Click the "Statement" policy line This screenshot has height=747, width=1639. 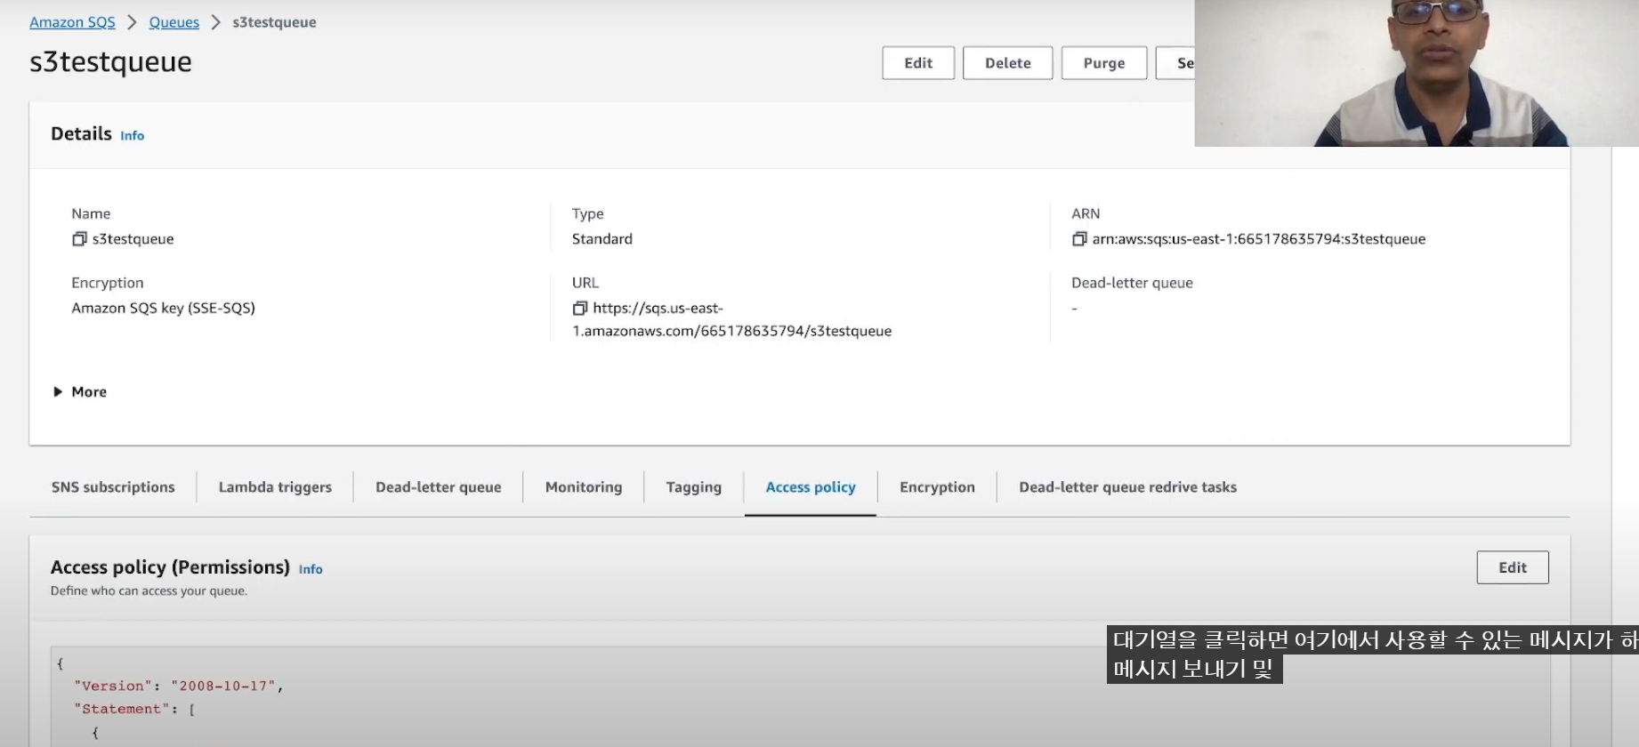(134, 709)
